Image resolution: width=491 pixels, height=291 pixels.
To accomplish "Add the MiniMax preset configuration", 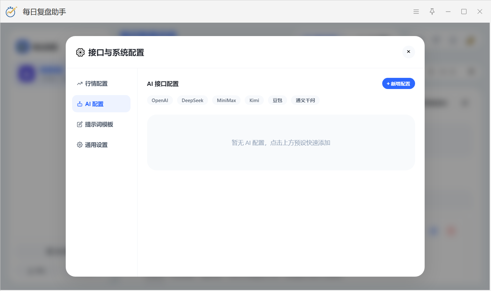I will [x=226, y=101].
